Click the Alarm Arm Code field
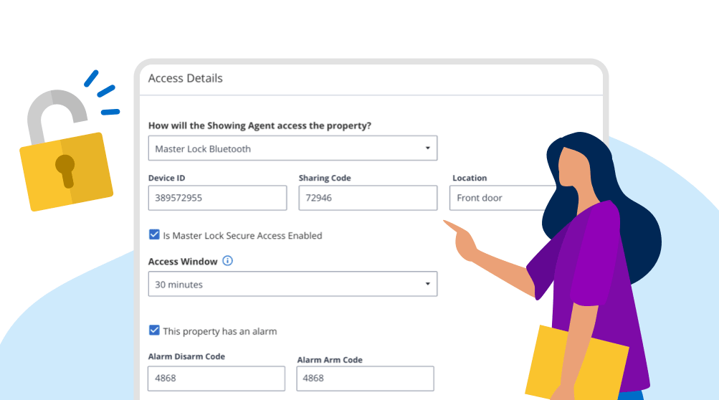The image size is (719, 400). [x=365, y=378]
